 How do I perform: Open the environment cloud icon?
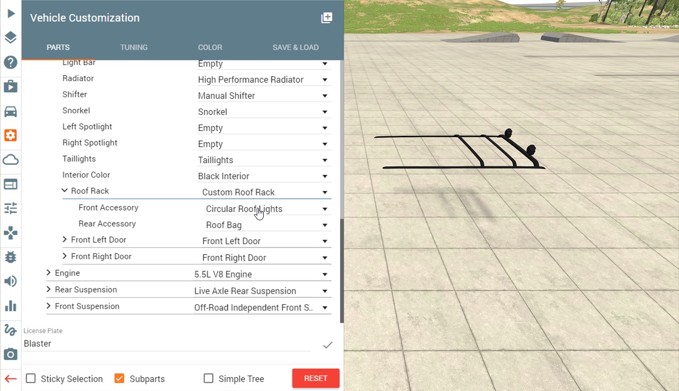pos(11,160)
